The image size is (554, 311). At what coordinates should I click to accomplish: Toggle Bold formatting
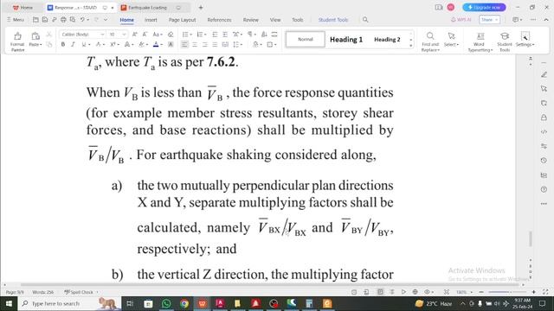point(63,44)
